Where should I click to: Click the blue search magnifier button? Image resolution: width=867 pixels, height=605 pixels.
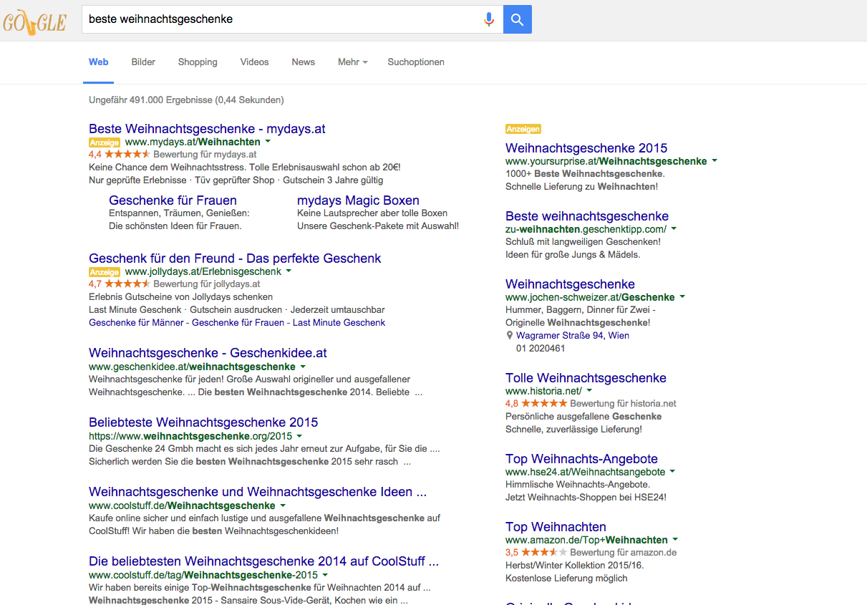[518, 19]
